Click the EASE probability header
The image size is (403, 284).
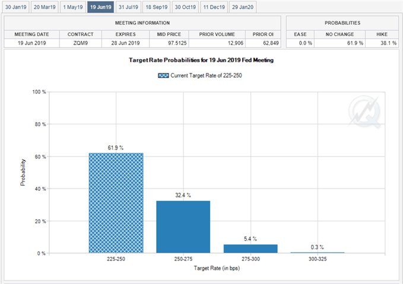click(300, 34)
